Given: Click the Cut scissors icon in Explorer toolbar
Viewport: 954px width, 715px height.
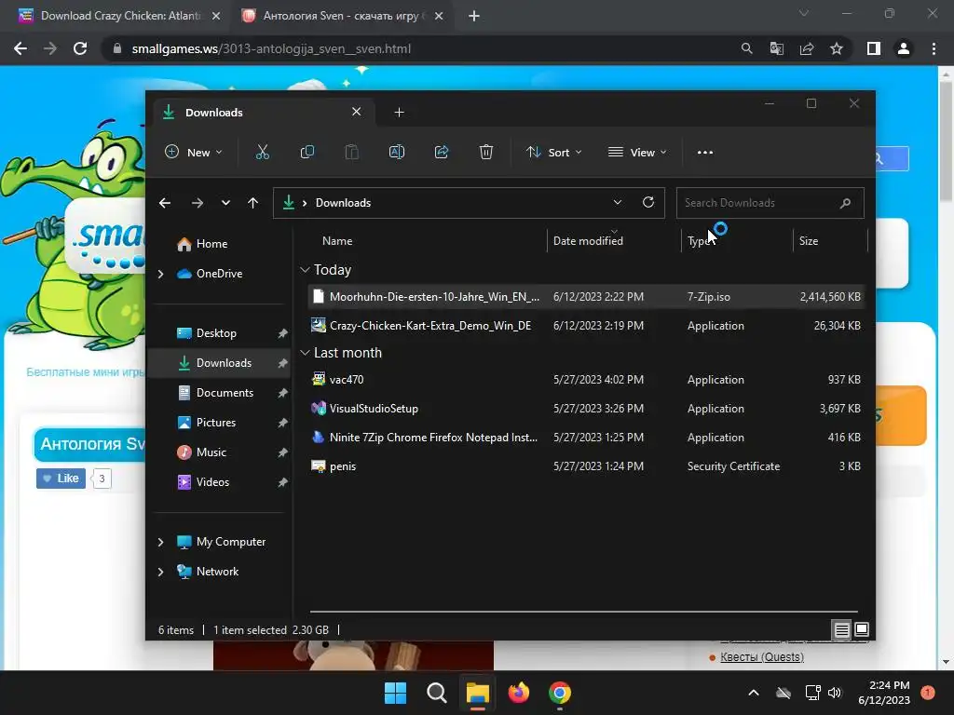Looking at the screenshot, I should 262,152.
